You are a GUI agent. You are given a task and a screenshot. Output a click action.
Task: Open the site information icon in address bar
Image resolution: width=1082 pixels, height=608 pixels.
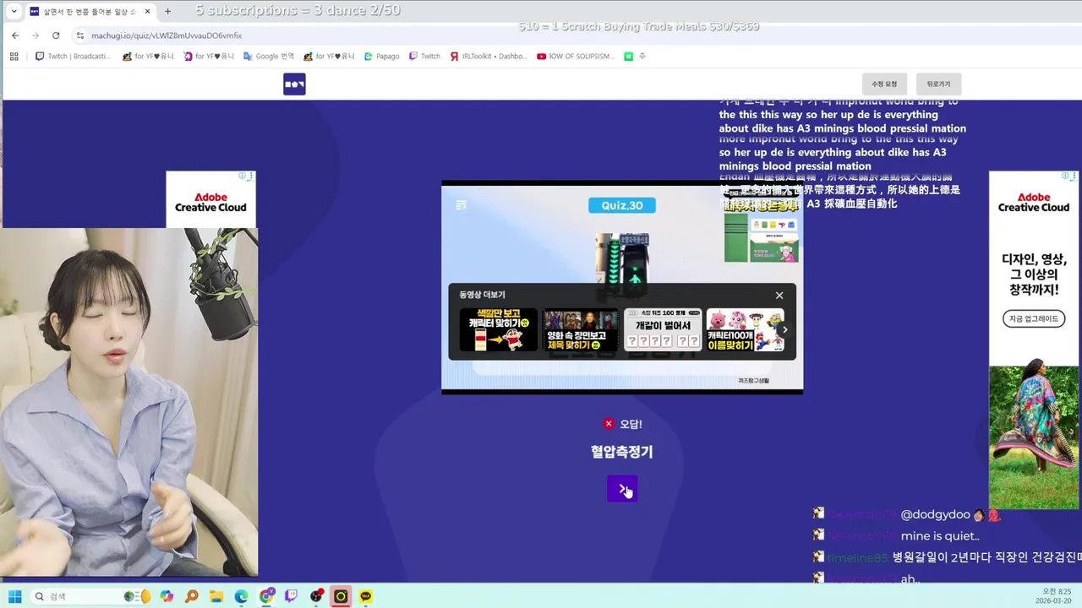pyautogui.click(x=80, y=35)
